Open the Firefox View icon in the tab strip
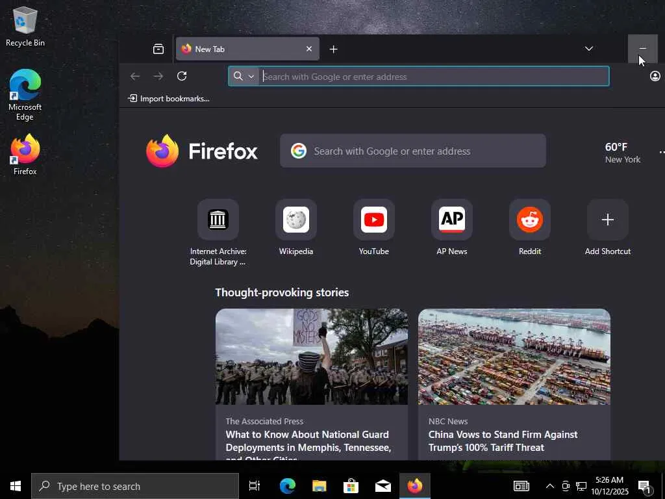Image resolution: width=665 pixels, height=499 pixels. 158,49
